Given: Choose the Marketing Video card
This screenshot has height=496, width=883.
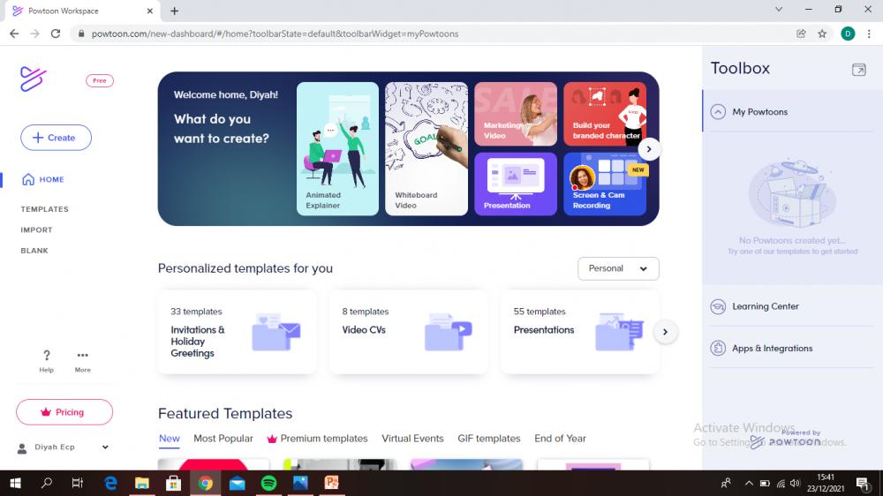Looking at the screenshot, I should 516,114.
